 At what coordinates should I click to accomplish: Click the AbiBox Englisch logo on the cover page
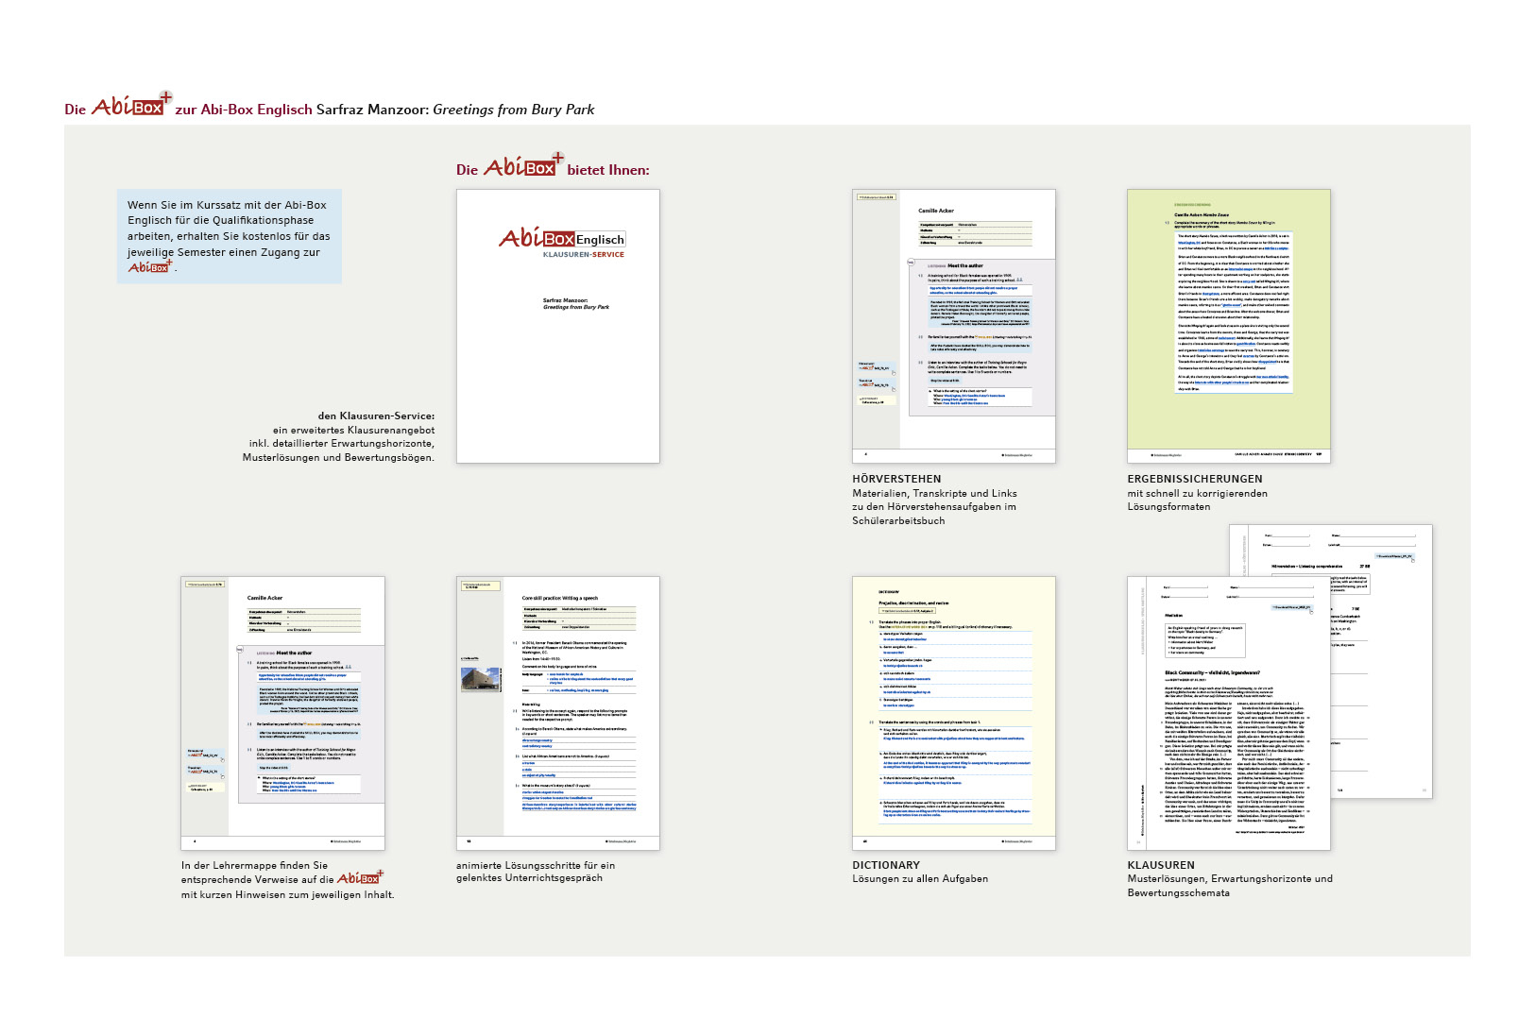coord(561,238)
